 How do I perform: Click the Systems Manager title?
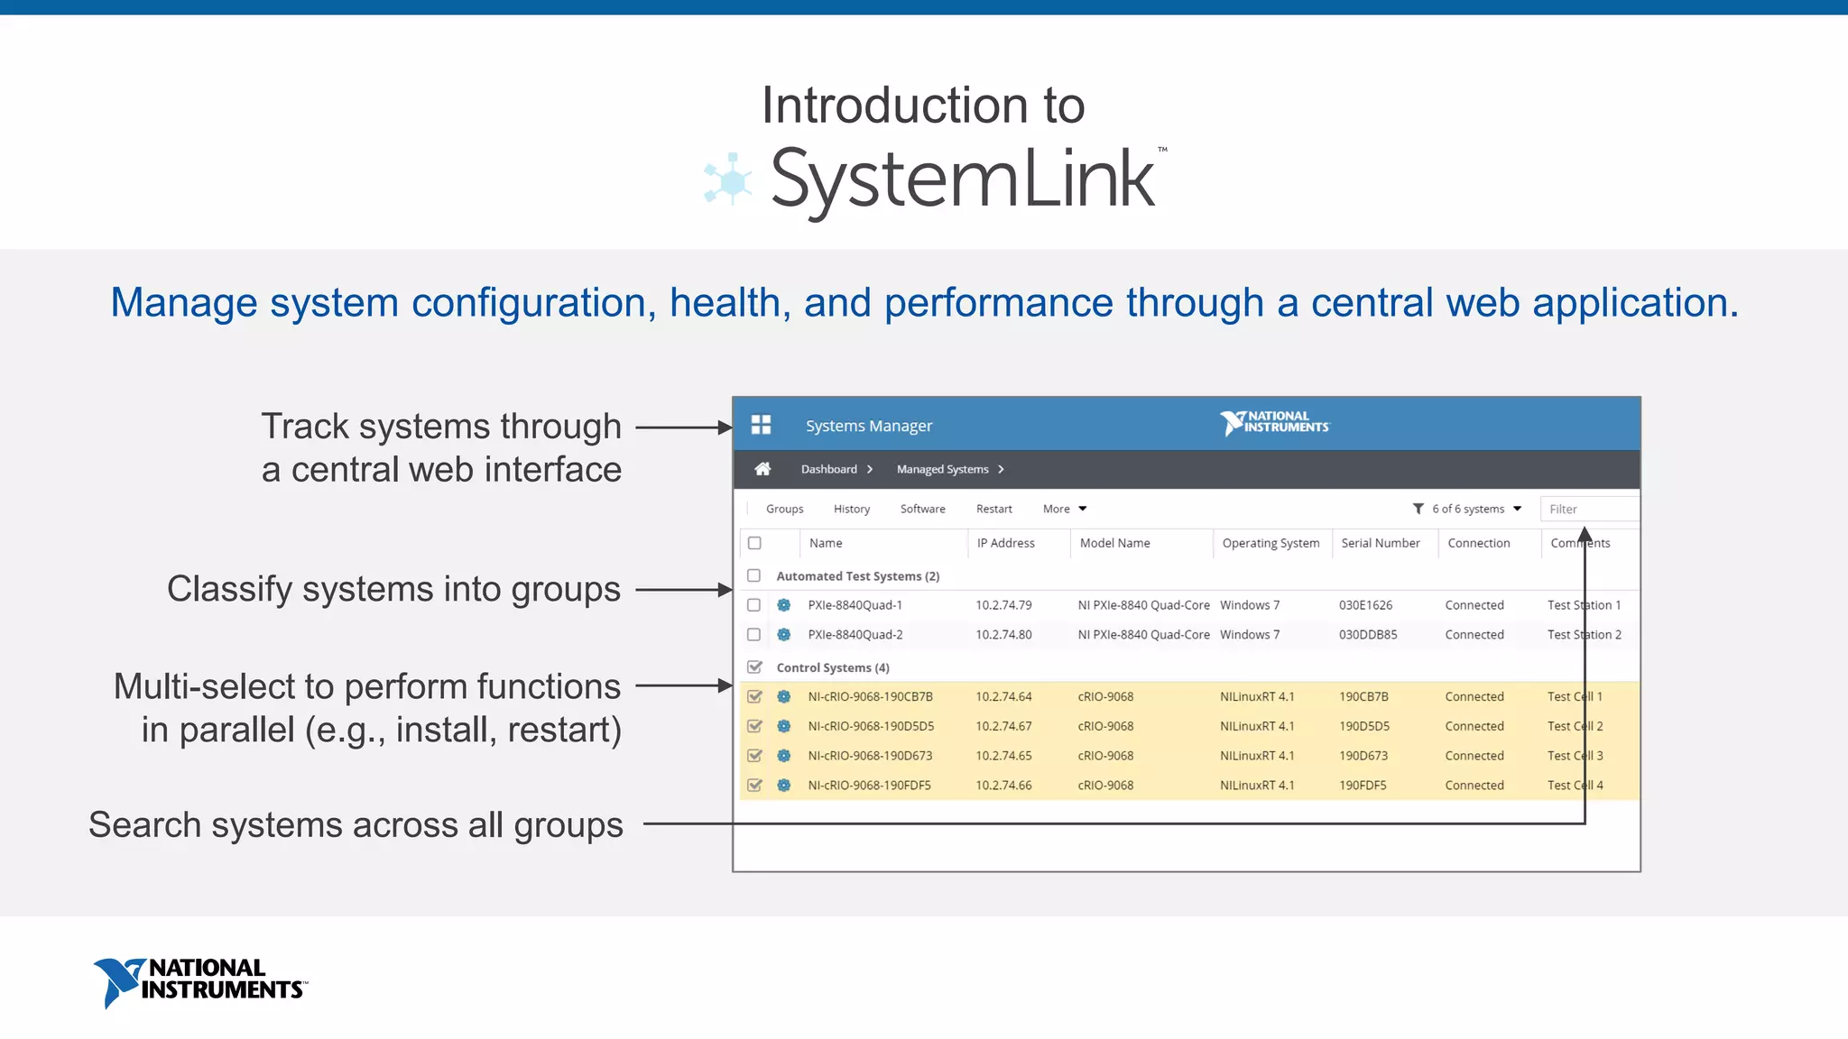pos(869,426)
